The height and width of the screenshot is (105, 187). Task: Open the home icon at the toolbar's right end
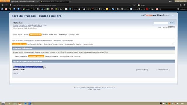[x=184, y=5]
